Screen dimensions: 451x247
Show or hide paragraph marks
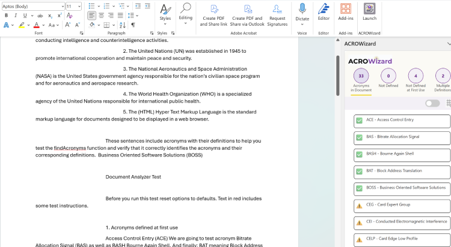(133, 25)
